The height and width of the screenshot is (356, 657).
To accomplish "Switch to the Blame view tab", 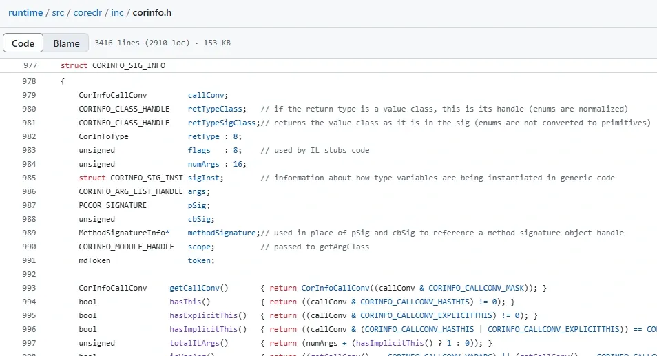I will coord(66,43).
